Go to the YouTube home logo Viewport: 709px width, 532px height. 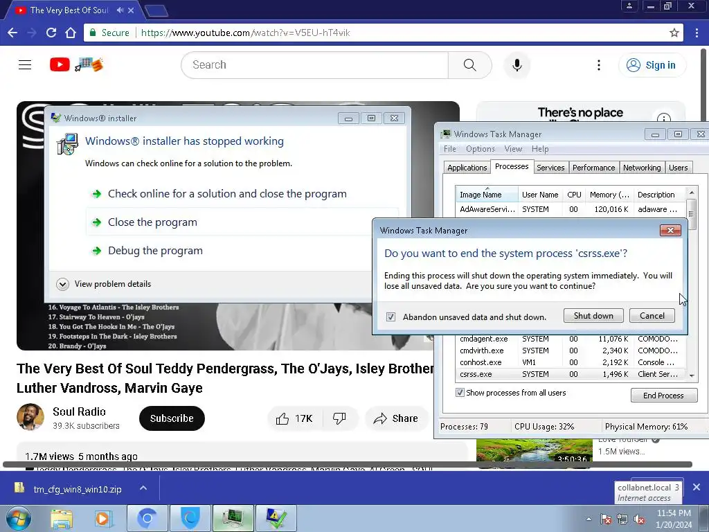click(x=77, y=64)
